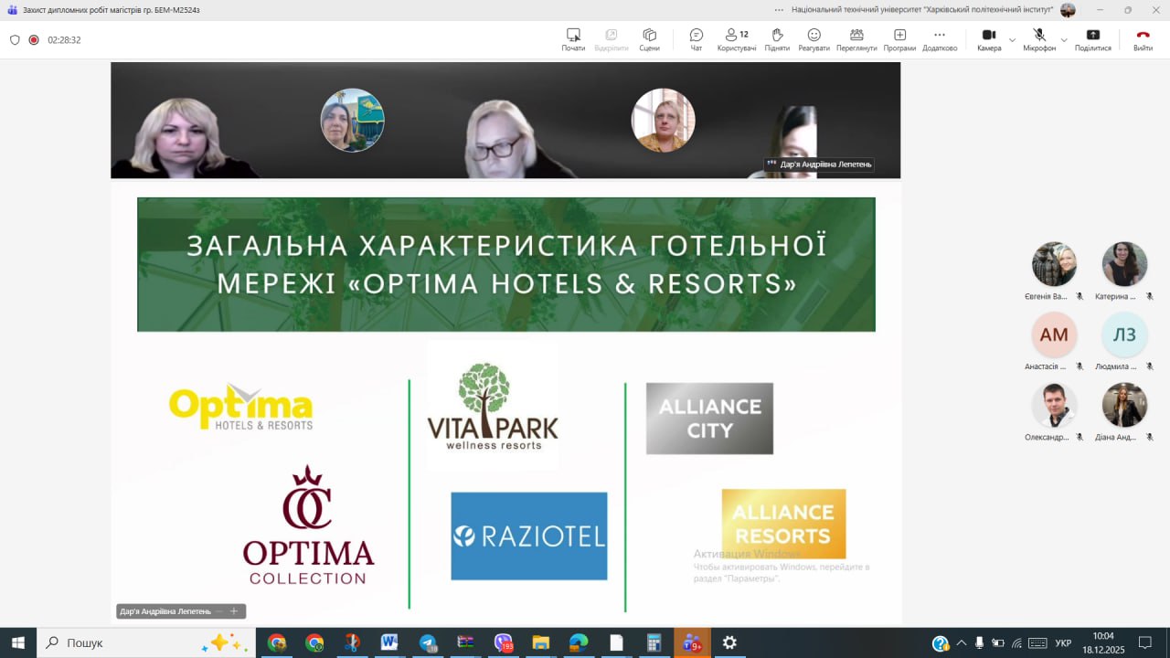Screen dimensions: 1170x658
Task: Click the red recording indicator icon
Action: [x=34, y=40]
